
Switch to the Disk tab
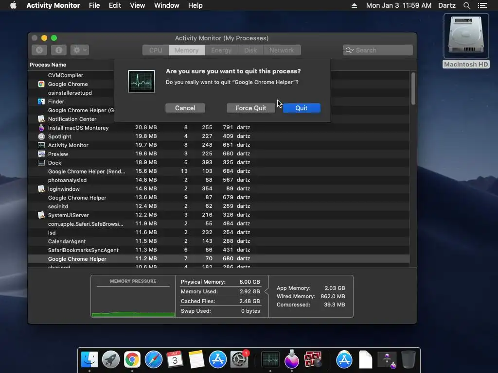pos(250,50)
